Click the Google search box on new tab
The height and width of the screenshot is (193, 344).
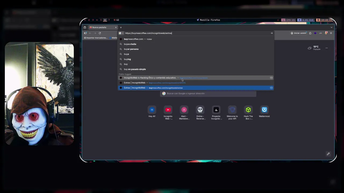click(208, 94)
